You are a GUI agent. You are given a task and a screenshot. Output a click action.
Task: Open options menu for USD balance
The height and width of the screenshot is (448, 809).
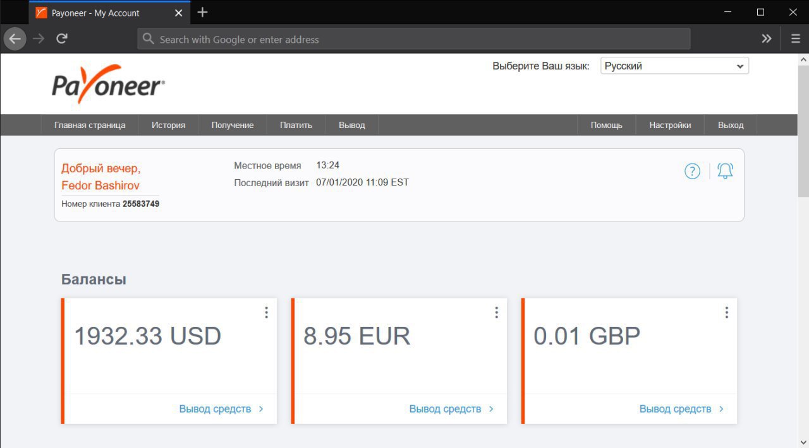point(266,312)
